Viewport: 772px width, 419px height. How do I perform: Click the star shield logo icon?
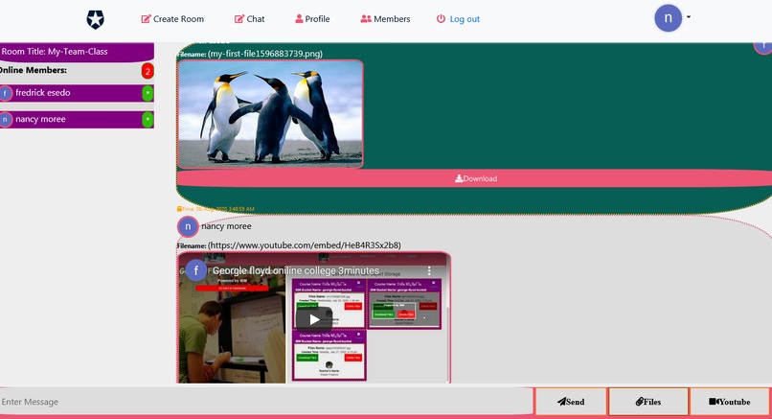click(x=95, y=20)
